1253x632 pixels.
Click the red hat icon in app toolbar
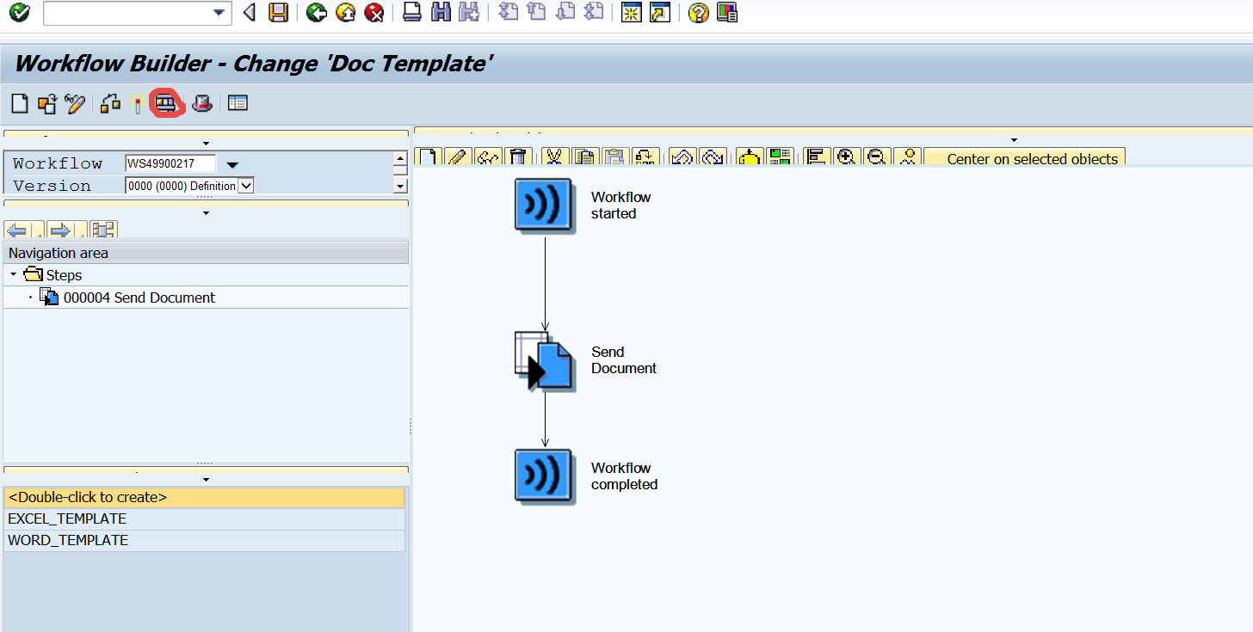[202, 104]
